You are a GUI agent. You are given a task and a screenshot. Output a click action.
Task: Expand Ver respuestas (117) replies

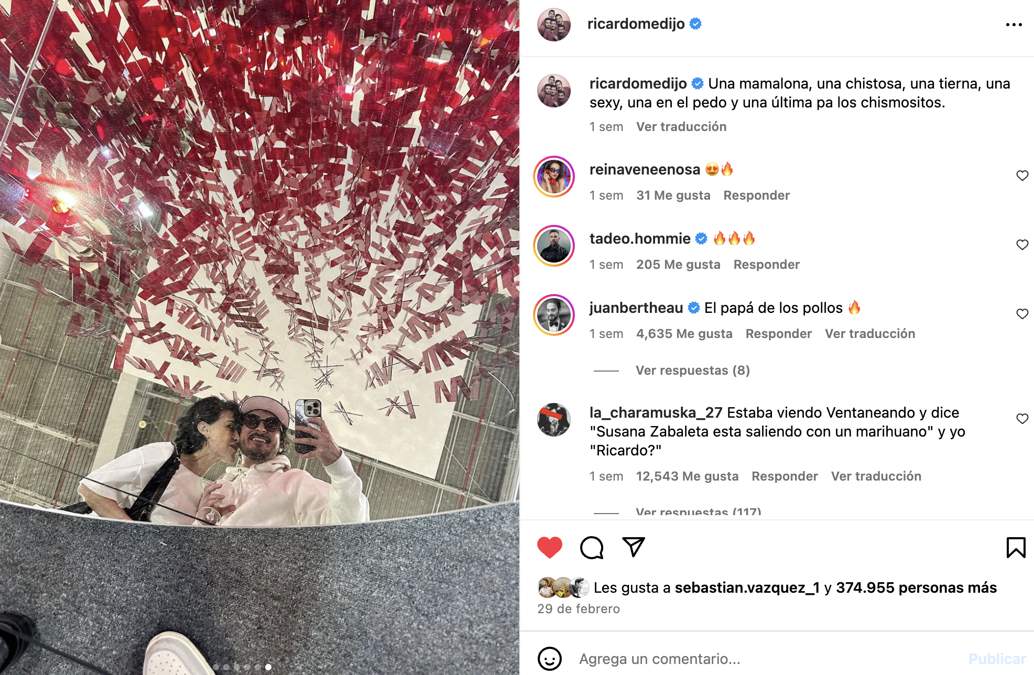[x=698, y=512]
